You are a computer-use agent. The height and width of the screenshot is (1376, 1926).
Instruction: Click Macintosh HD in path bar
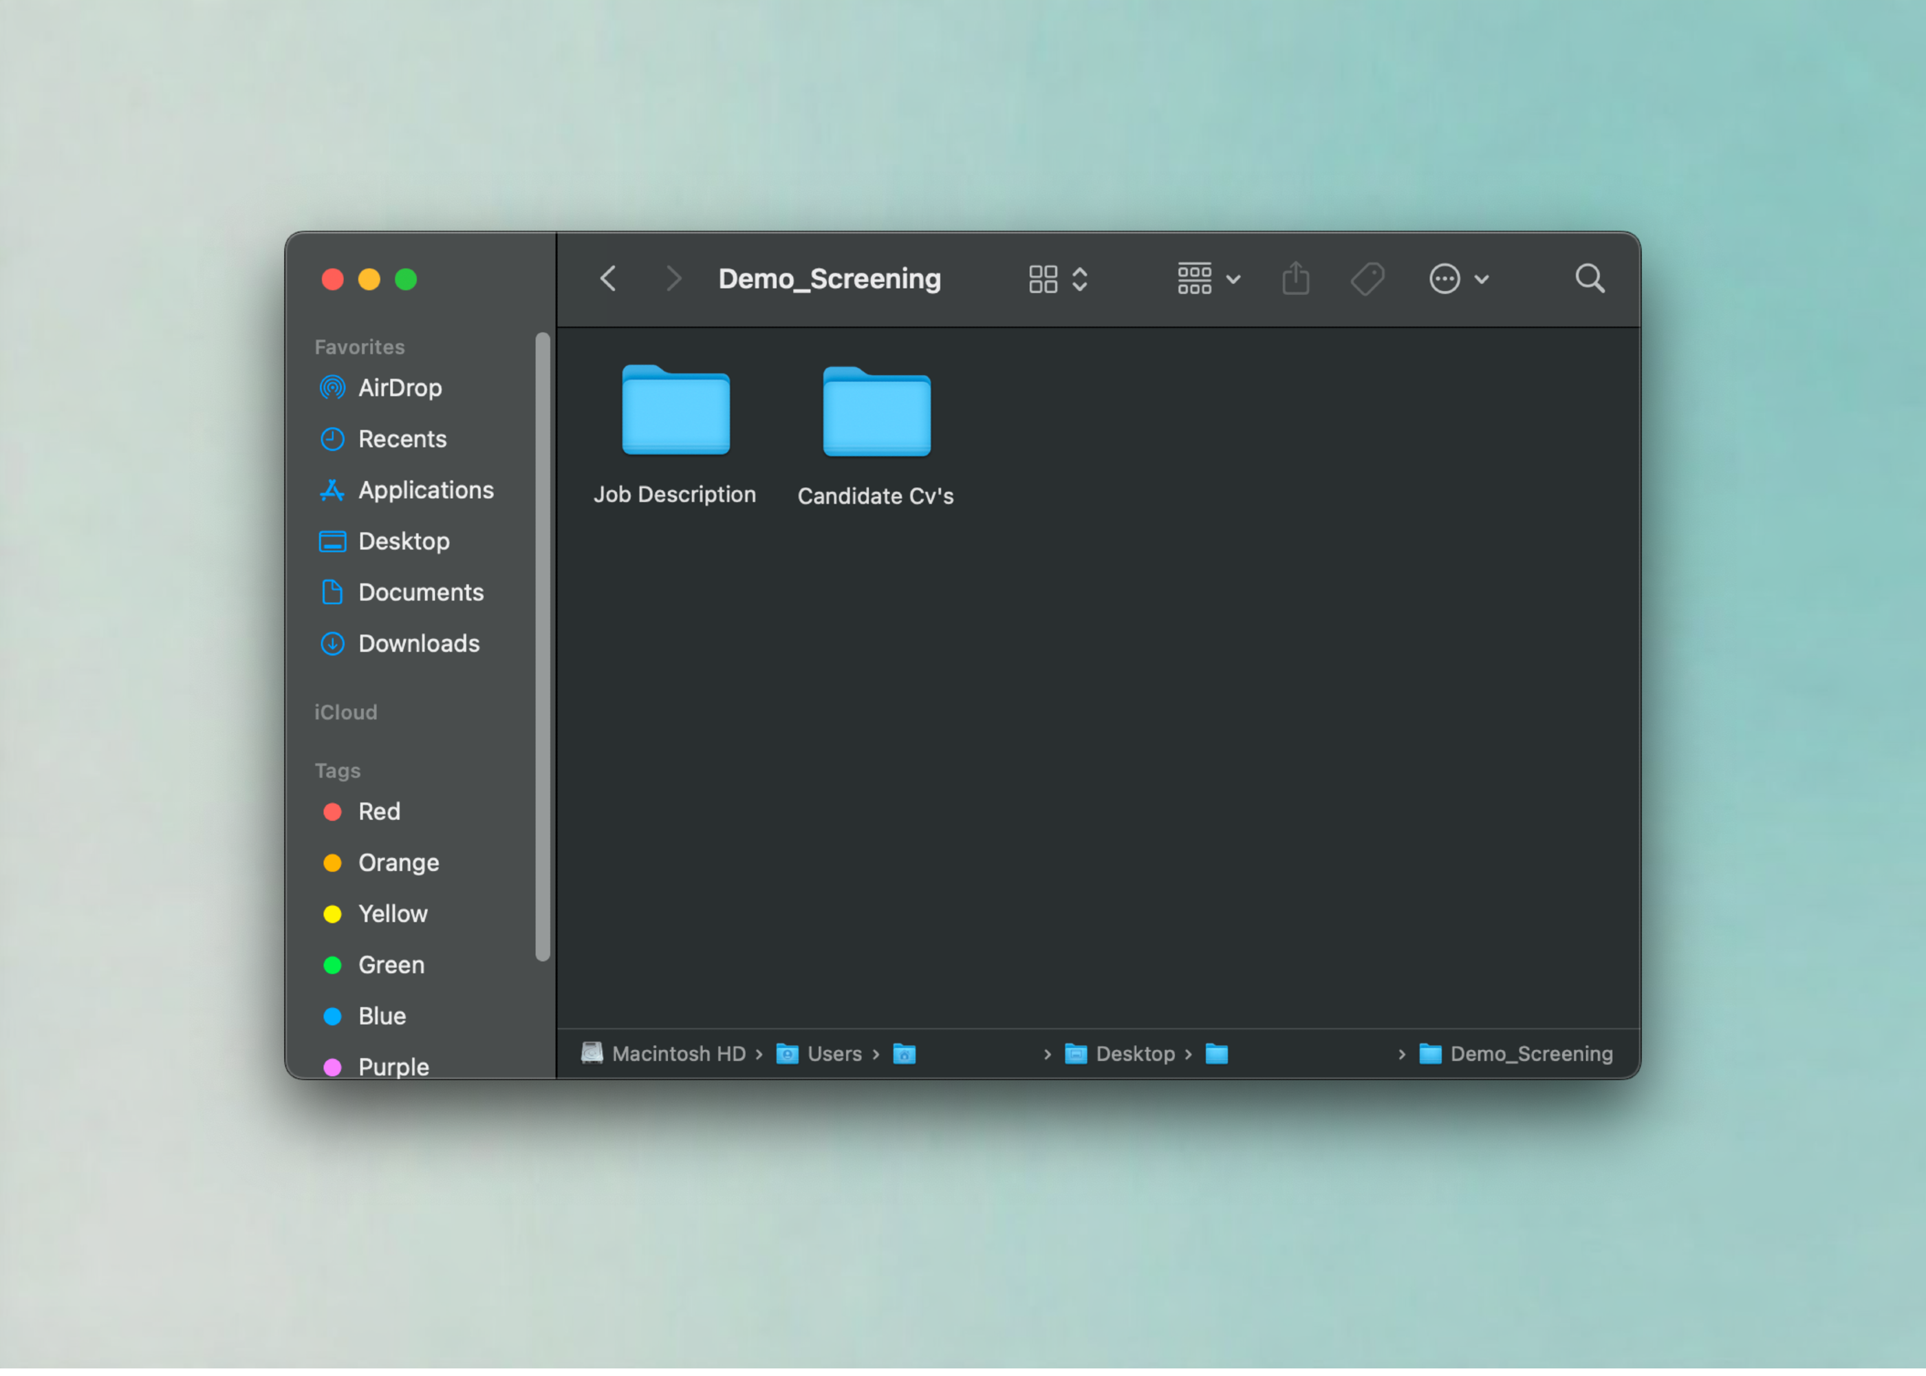click(678, 1053)
